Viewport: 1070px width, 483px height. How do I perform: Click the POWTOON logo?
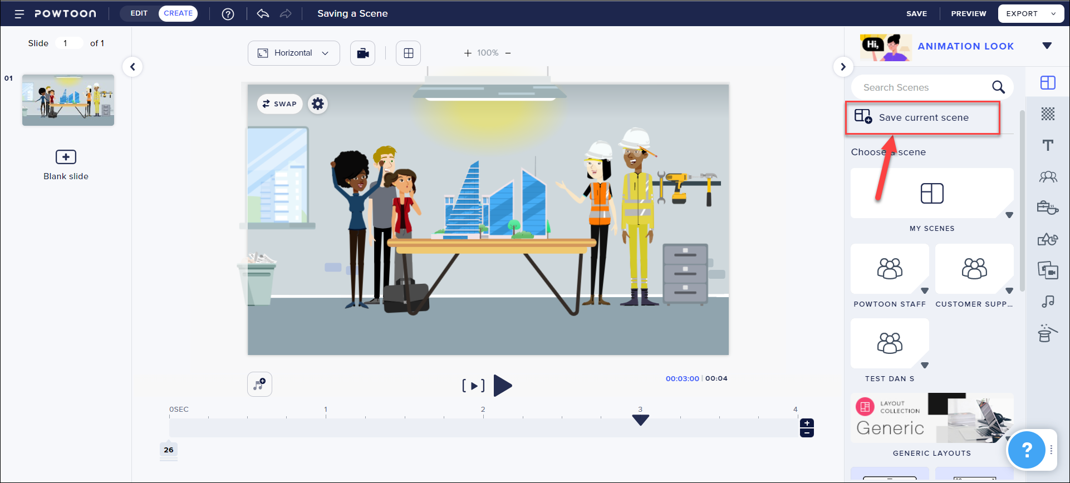coord(65,14)
